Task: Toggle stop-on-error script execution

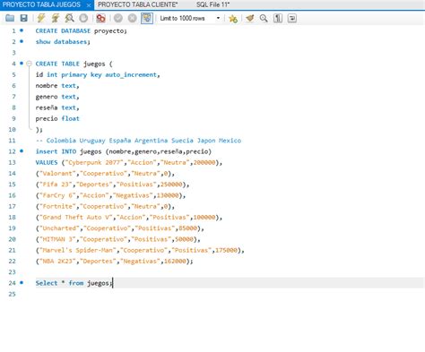Action: [100, 18]
